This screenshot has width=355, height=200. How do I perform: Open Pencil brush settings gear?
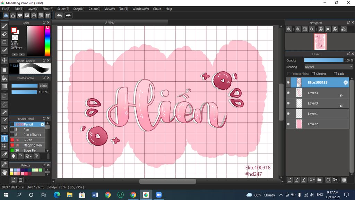point(42,124)
